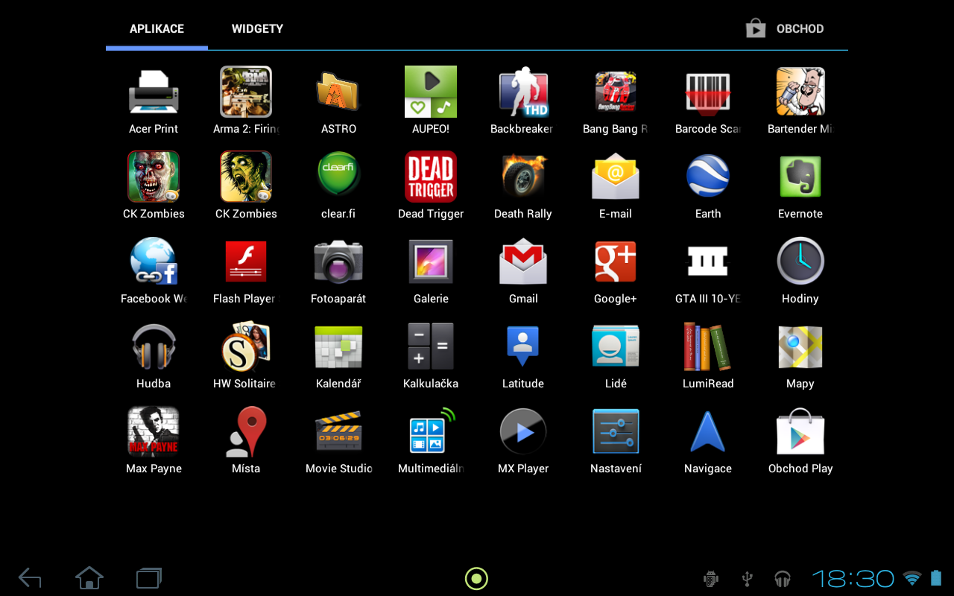Select the APLIKACE tab
Image resolution: width=954 pixels, height=596 pixels.
point(157,28)
